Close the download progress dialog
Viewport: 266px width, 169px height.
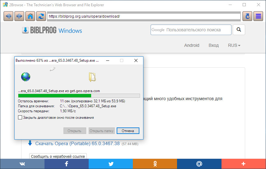click(x=136, y=60)
